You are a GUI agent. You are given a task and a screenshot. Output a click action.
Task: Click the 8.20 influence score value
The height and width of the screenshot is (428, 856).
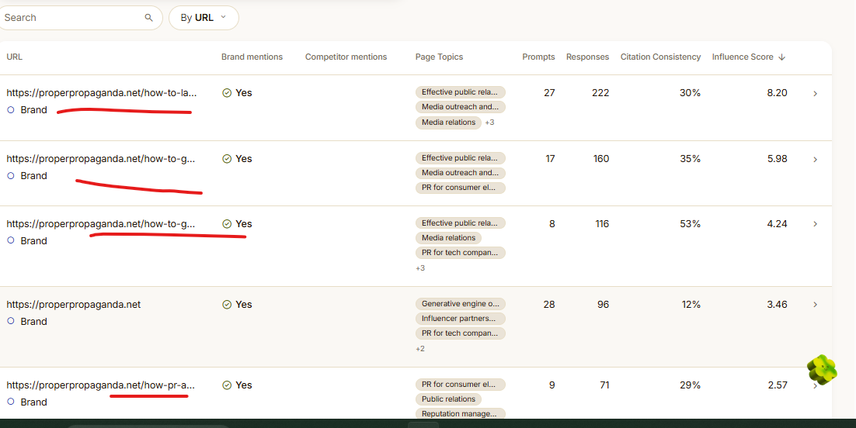(x=777, y=93)
